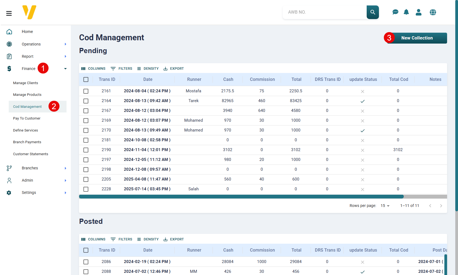458x275 pixels.
Task: Click the Home icon in sidebar
Action: [9, 32]
